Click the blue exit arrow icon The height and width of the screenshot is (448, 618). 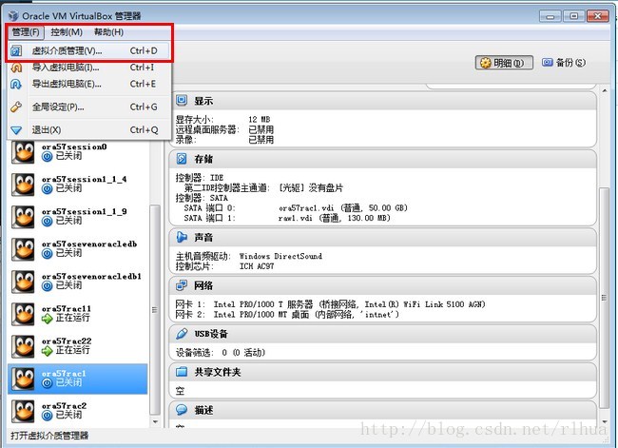16,130
